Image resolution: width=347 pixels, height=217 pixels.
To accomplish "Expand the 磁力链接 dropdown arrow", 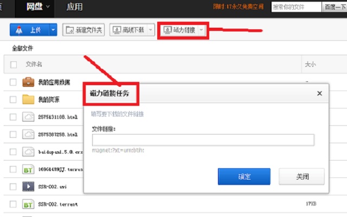I will (201, 30).
